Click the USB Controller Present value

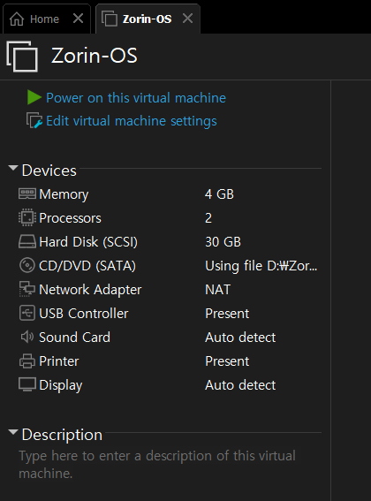(227, 314)
